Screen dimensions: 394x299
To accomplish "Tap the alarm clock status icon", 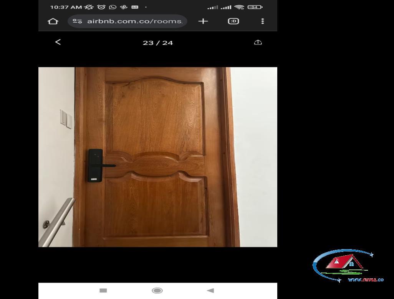I will pyautogui.click(x=101, y=7).
